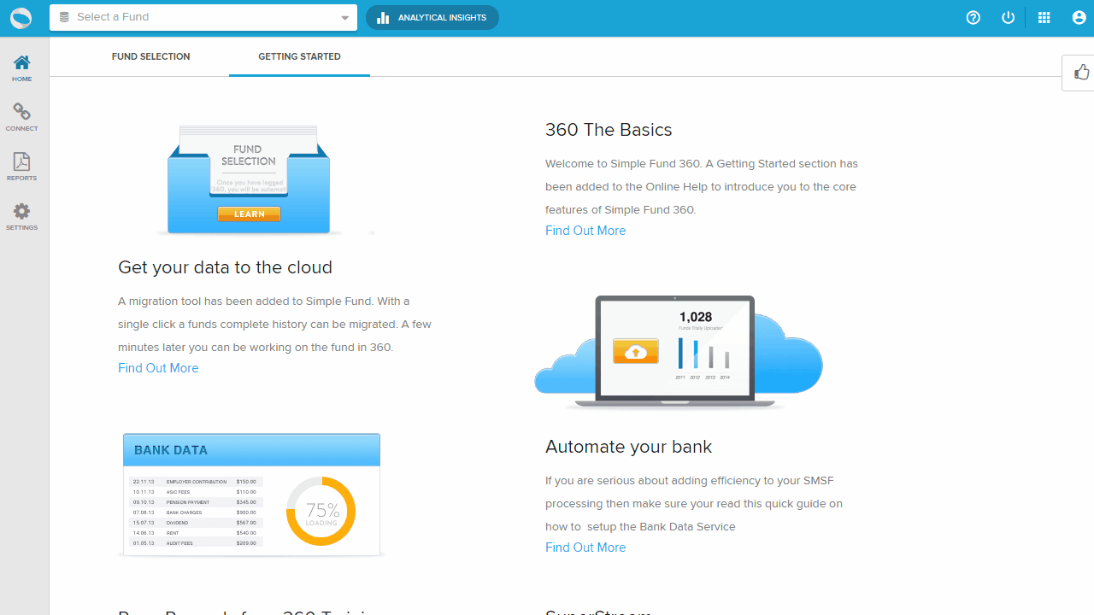The image size is (1094, 615).
Task: Click inside the Select a Fund field
Action: (197, 18)
